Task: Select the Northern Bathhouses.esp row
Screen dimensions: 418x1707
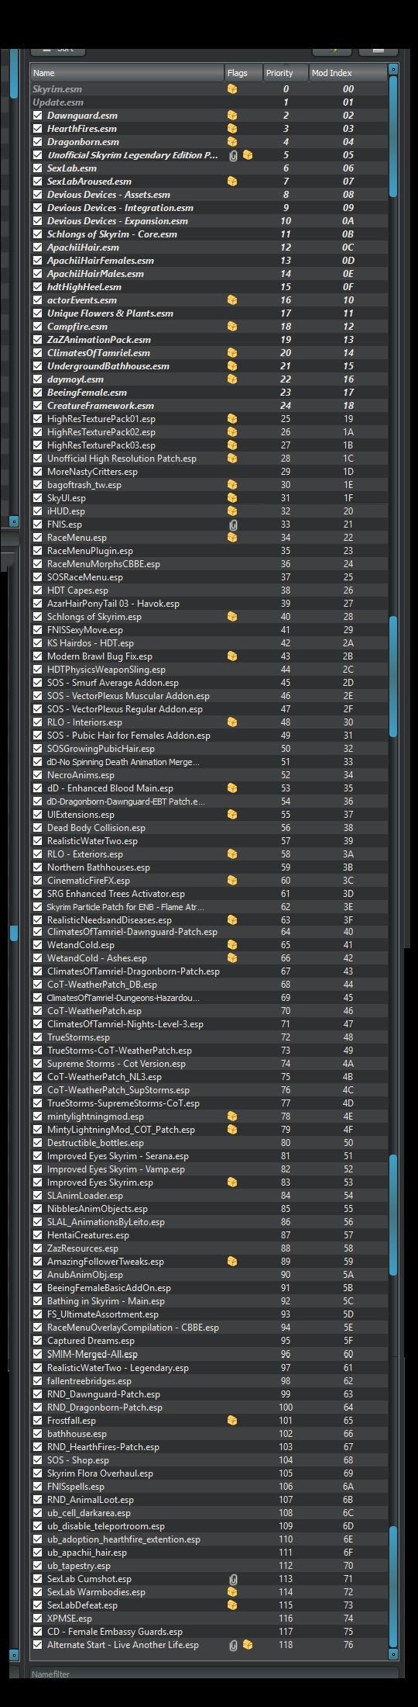Action: pos(209,867)
